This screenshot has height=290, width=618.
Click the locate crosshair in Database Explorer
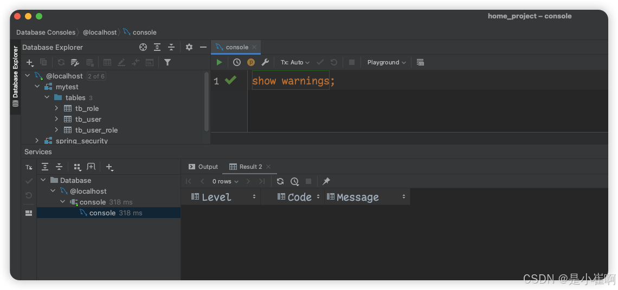(x=143, y=47)
